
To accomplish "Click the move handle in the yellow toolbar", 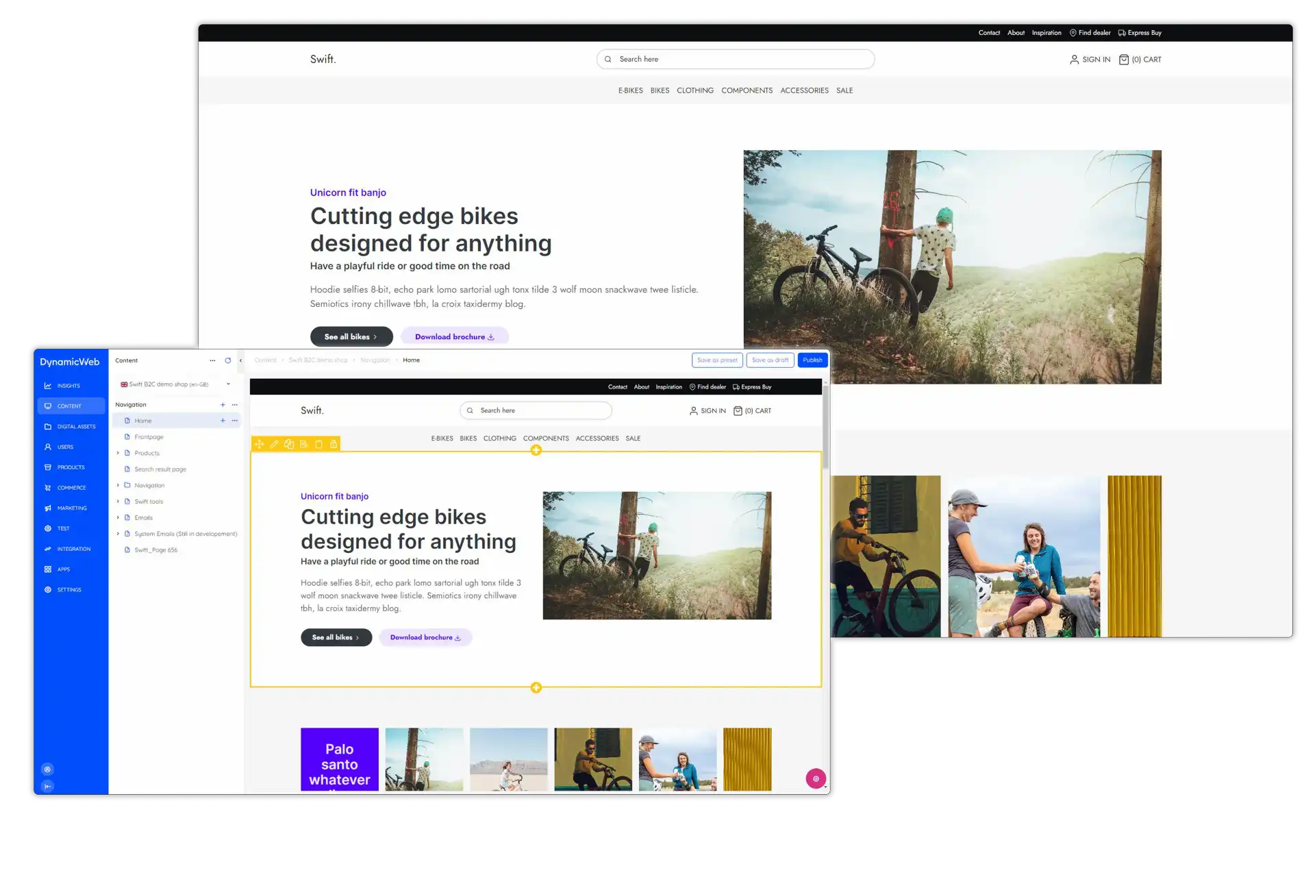I will click(260, 444).
